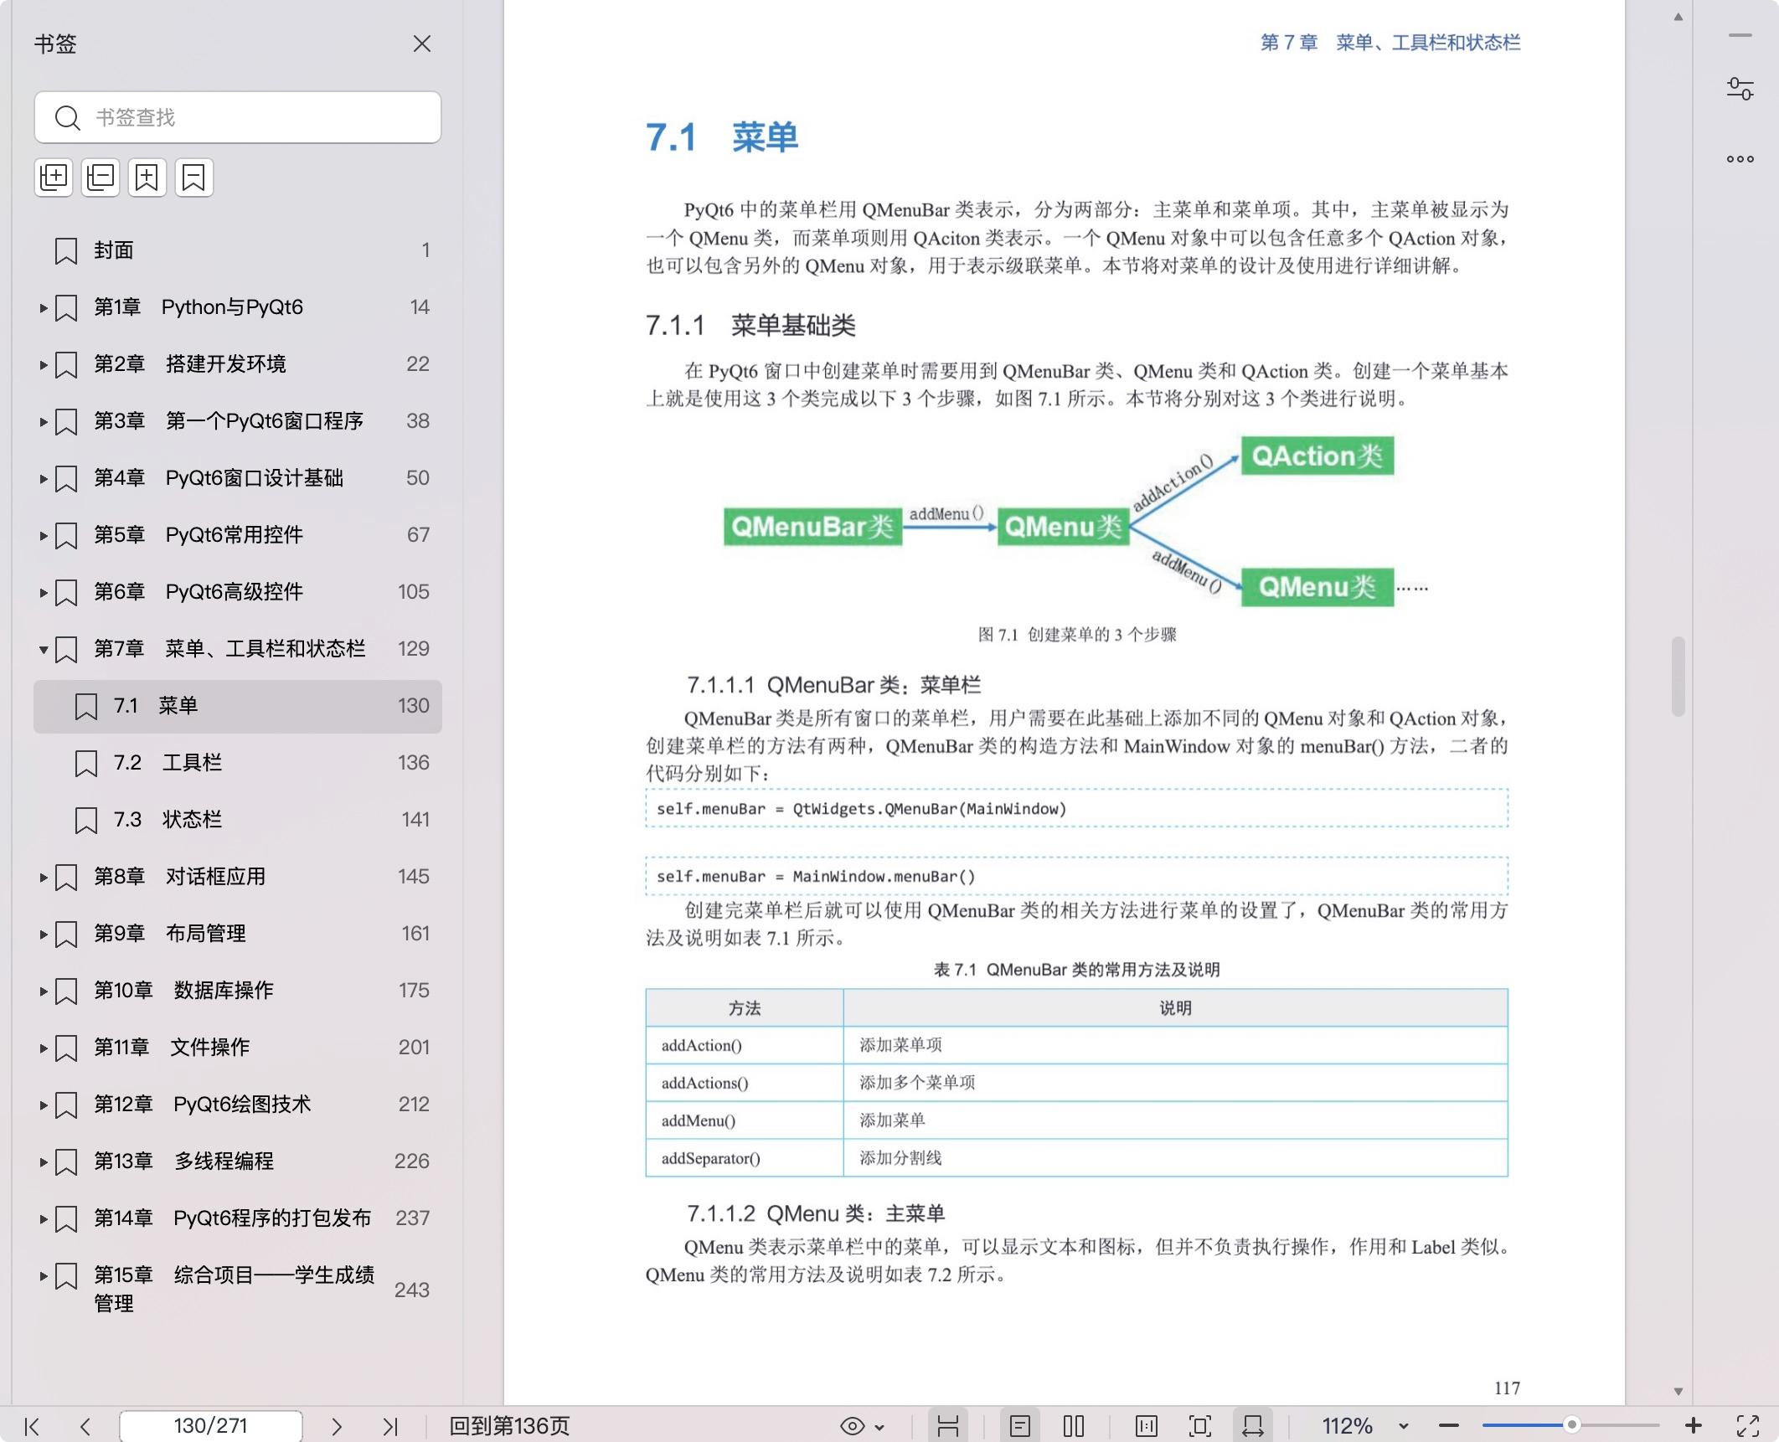
Task: Expand 第6章 PyQt6高级控件
Action: coord(43,593)
